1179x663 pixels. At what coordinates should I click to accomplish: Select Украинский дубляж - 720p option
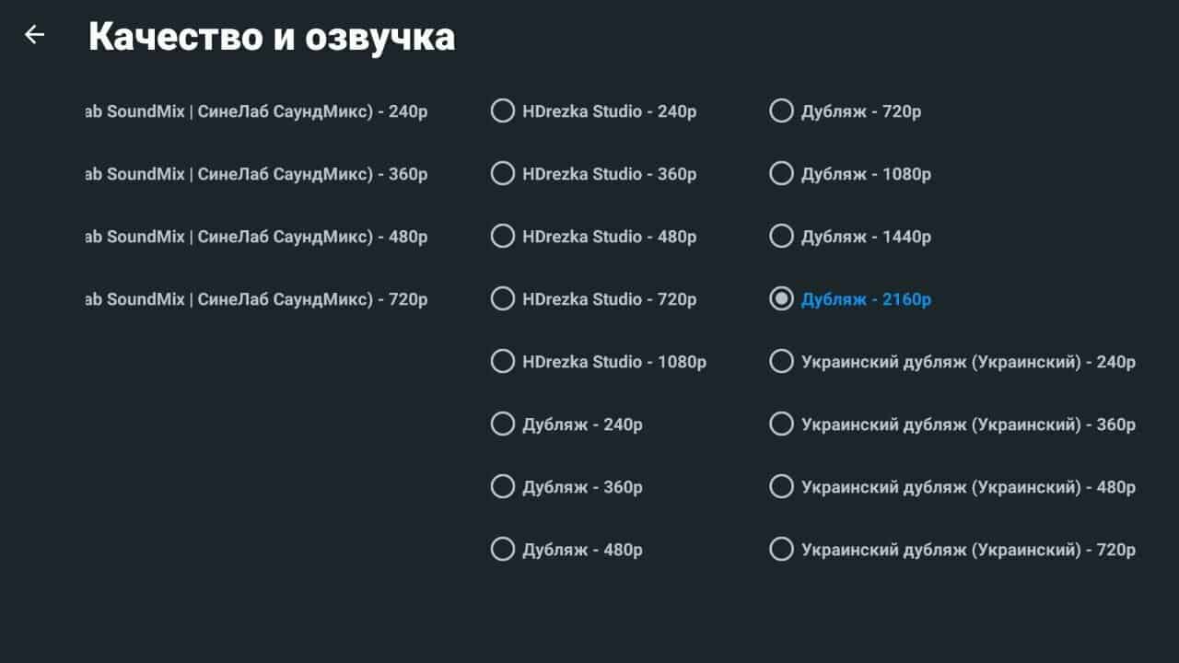pyautogui.click(x=781, y=550)
